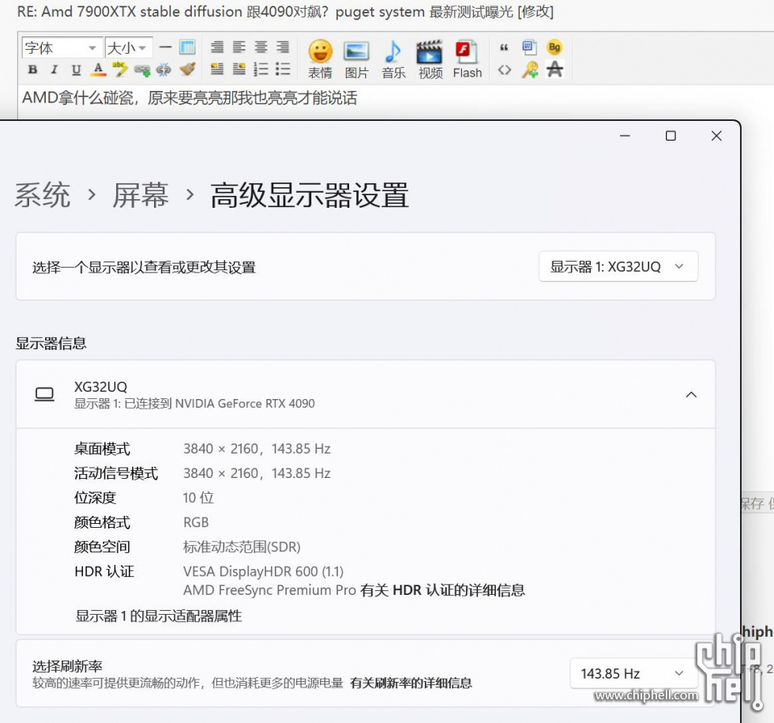The width and height of the screenshot is (774, 723).
Task: Set post background with the Bg icon
Action: coord(554,47)
